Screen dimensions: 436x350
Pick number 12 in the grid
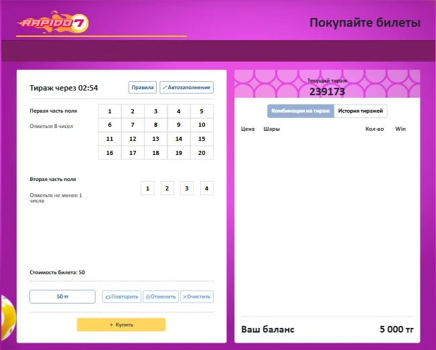[x=133, y=139]
